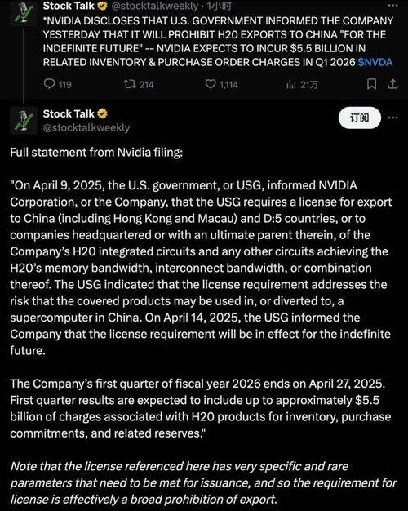This screenshot has height=511, width=408.
Task: Open more options beside the 订阅 button
Action: (x=393, y=118)
